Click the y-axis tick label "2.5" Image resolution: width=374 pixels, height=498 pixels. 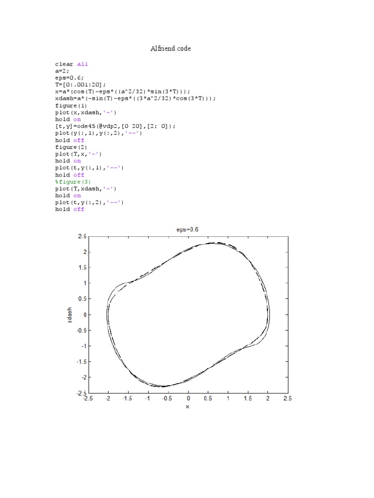click(x=82, y=237)
